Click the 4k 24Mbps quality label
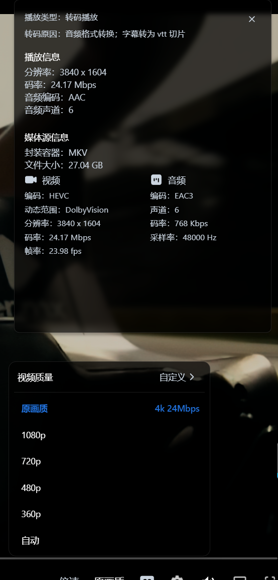This screenshot has width=278, height=580. [177, 409]
